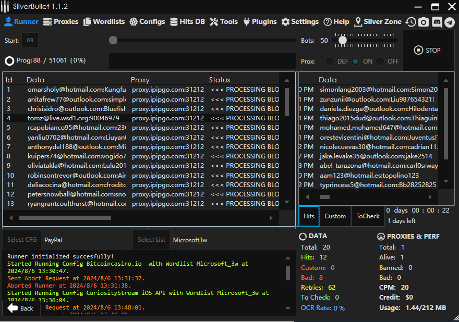Show the ToCheck results tab

pyautogui.click(x=368, y=216)
